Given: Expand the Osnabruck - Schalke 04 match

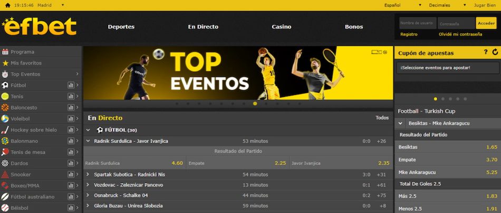Looking at the screenshot, I should click(88, 195).
